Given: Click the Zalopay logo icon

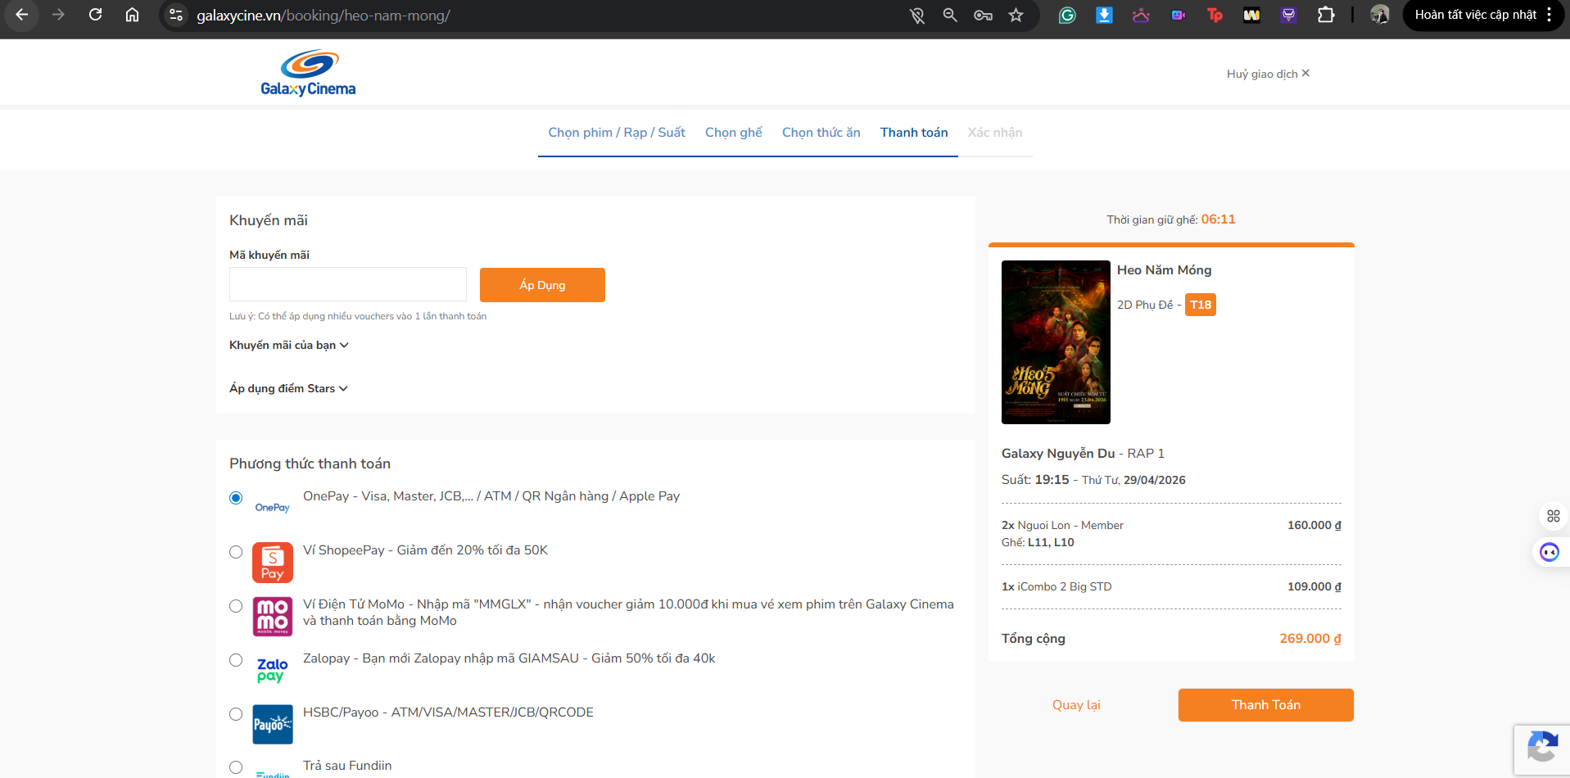Looking at the screenshot, I should coord(273,671).
